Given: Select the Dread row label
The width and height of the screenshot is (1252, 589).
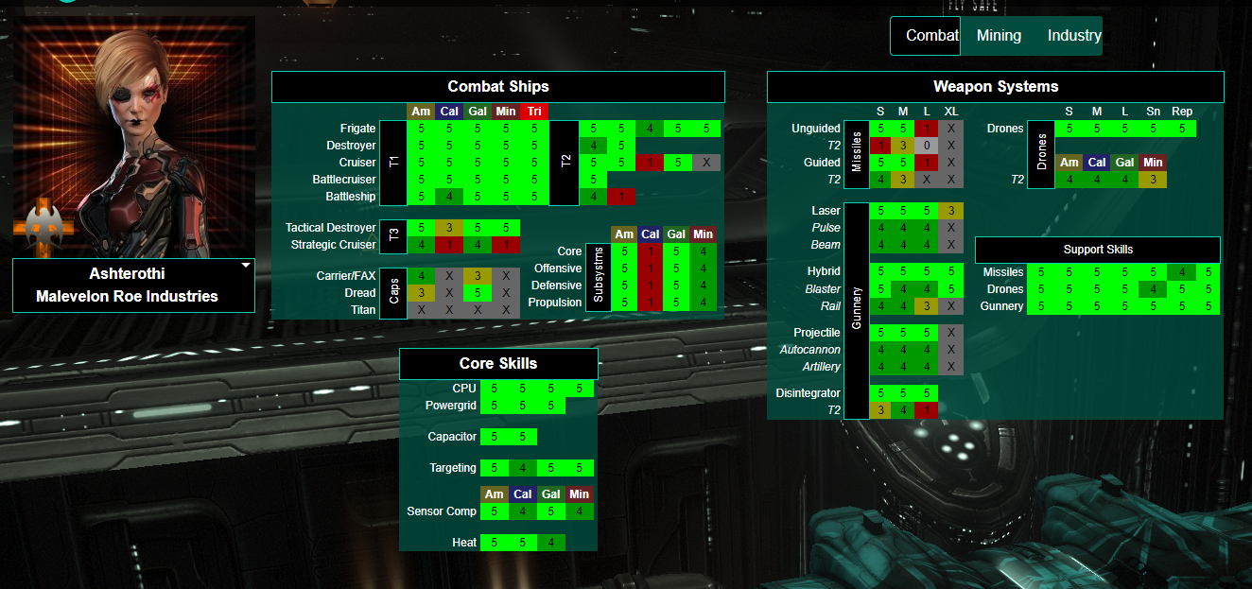Looking at the screenshot, I should pyautogui.click(x=360, y=293).
